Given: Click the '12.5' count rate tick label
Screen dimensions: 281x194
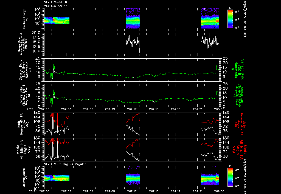Looking at the screenshot, I should [x=37, y=47].
